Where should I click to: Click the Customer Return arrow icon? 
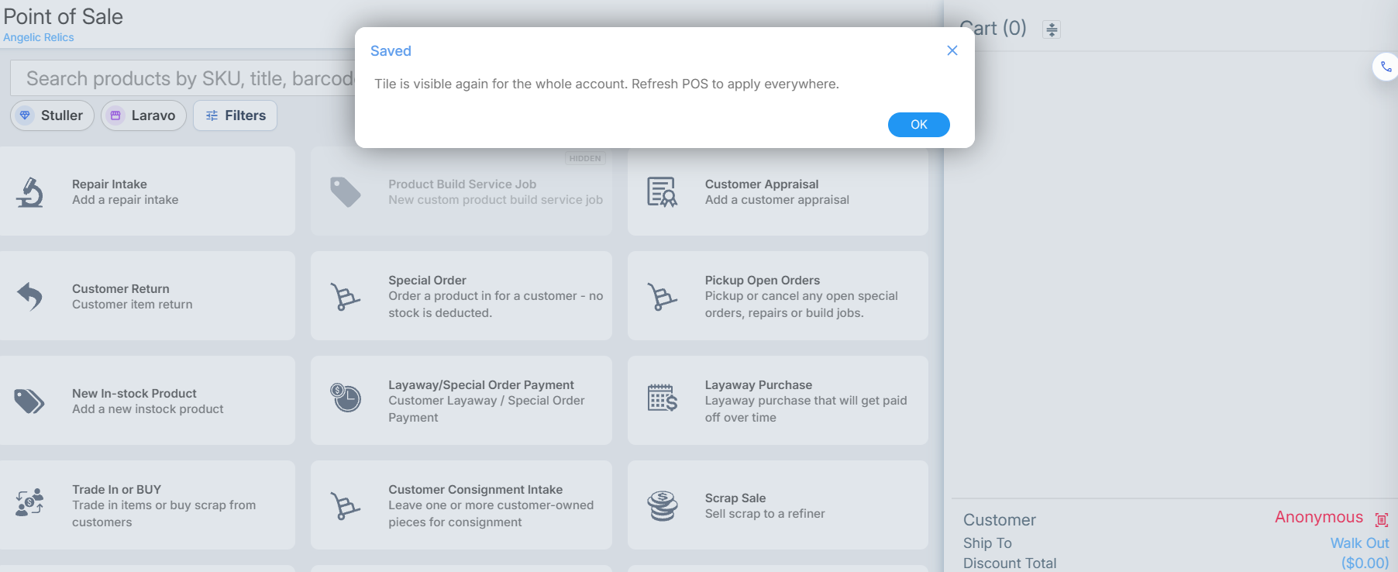[29, 296]
